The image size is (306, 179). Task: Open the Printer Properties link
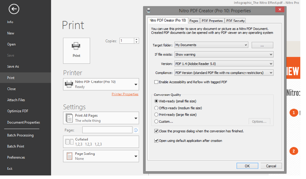(x=125, y=94)
